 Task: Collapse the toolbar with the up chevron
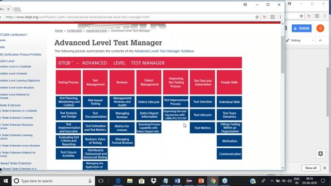pos(320,40)
